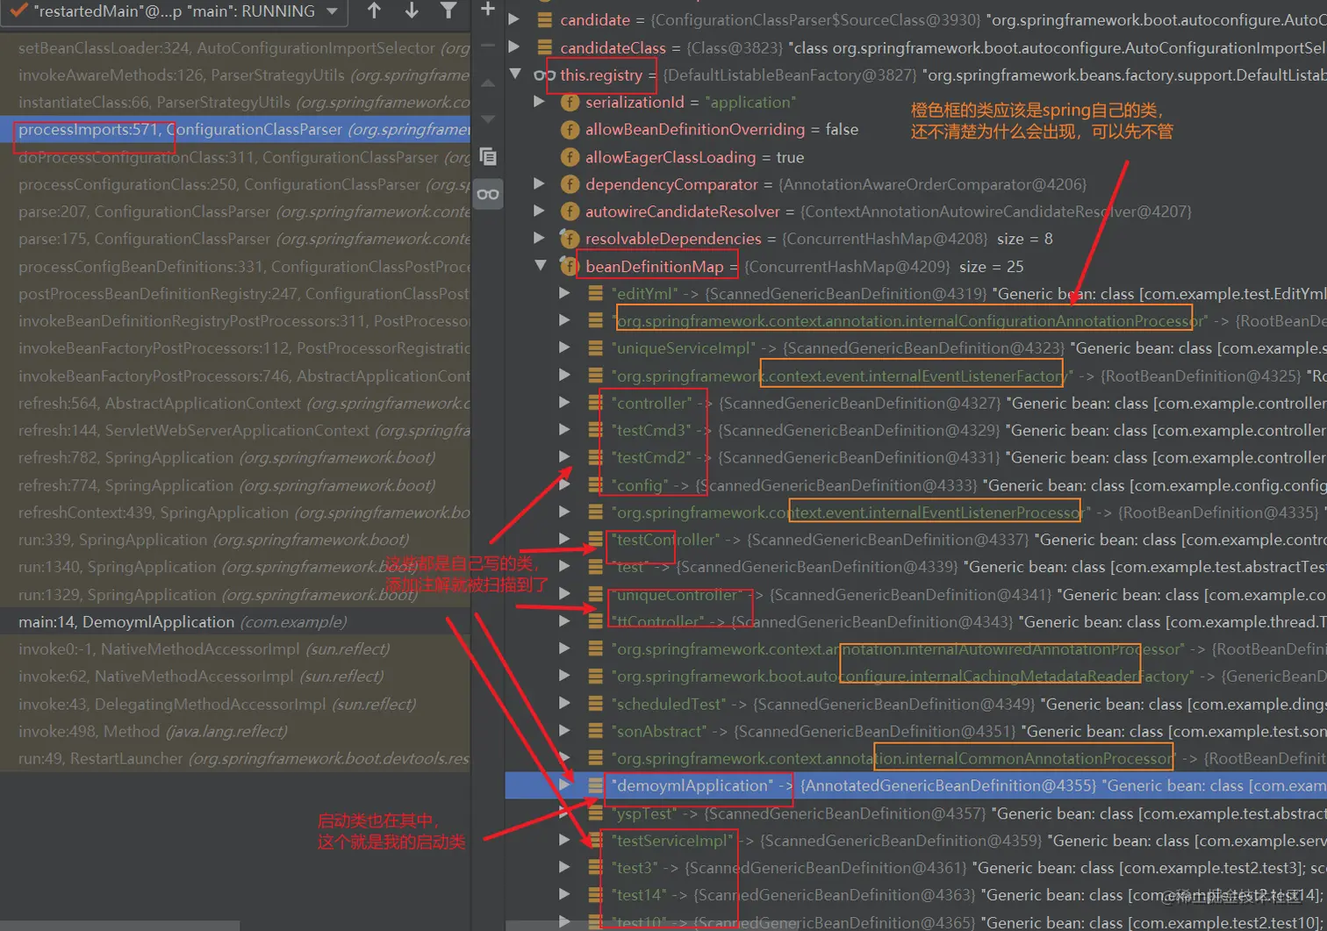Select frame refresh:564, AbstractApplicationContext
1327x931 pixels.
click(x=235, y=403)
